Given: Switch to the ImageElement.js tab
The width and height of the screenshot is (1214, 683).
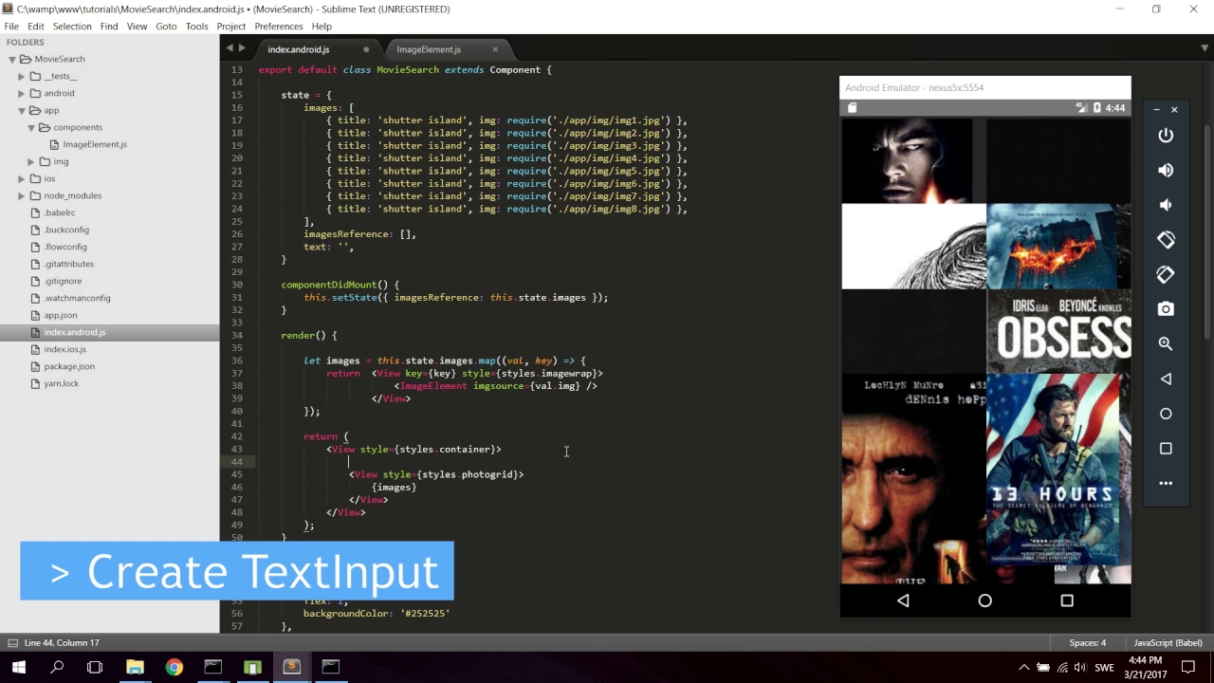Looking at the screenshot, I should coord(429,49).
